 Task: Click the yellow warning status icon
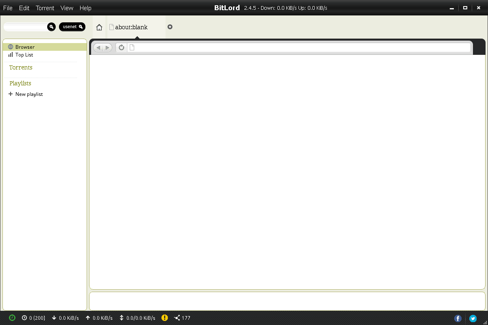(x=165, y=318)
